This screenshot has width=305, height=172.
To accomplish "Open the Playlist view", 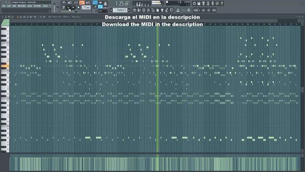I will pos(134,10).
